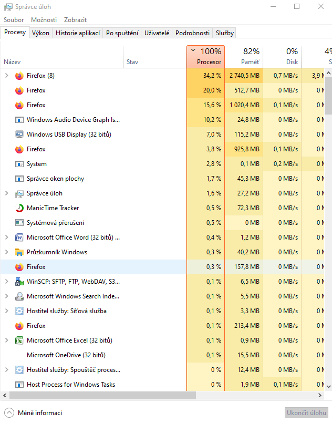This screenshot has width=332, height=424.
Task: Switch to the Po spuštění tab
Action: click(122, 33)
